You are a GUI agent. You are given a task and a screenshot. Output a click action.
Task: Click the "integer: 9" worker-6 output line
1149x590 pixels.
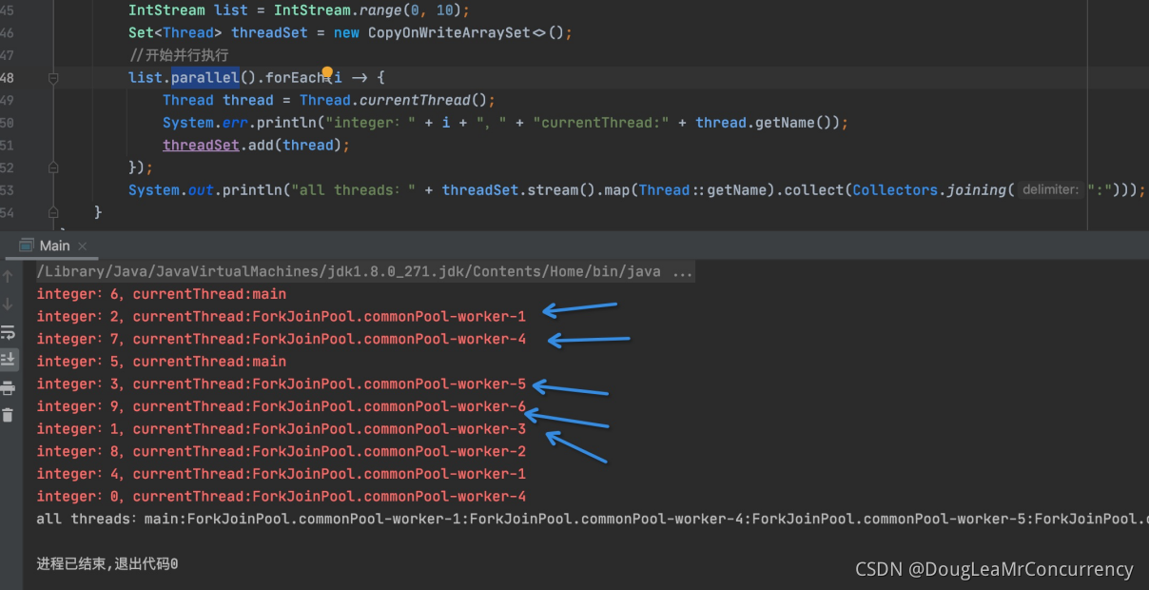[281, 406]
